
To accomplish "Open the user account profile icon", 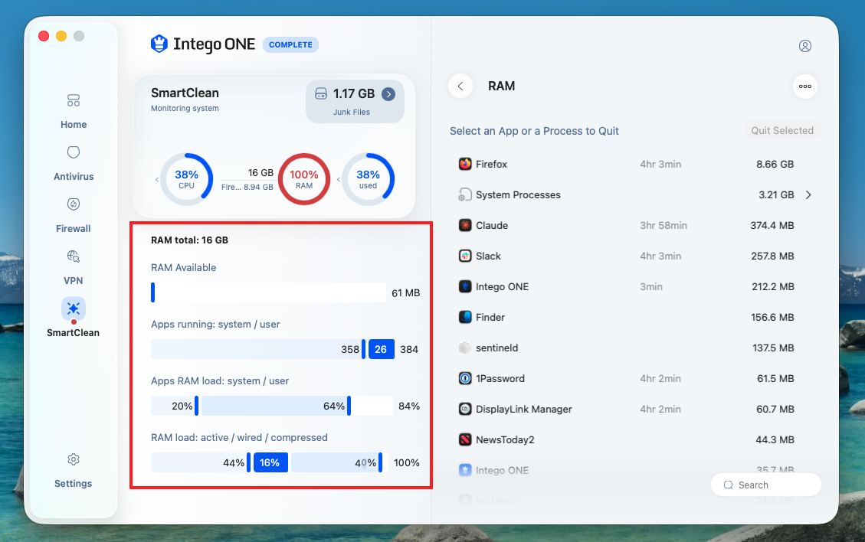I will (805, 46).
